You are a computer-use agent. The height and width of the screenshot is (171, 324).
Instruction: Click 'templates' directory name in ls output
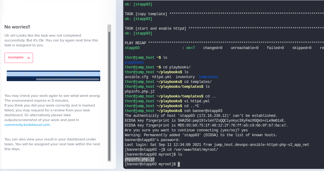pos(209,77)
